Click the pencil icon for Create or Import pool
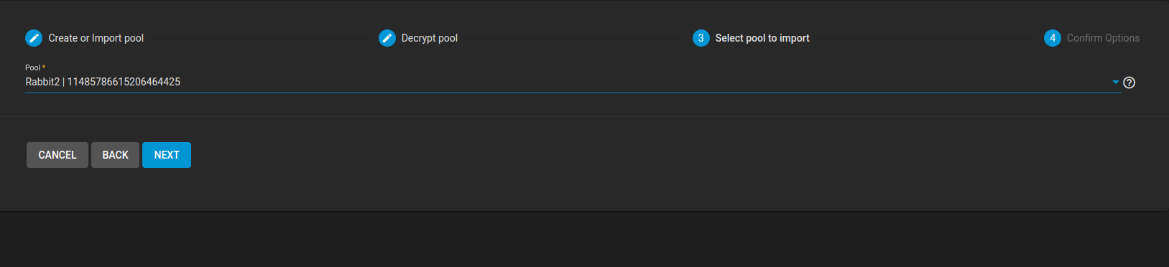The image size is (1169, 267). (x=34, y=38)
